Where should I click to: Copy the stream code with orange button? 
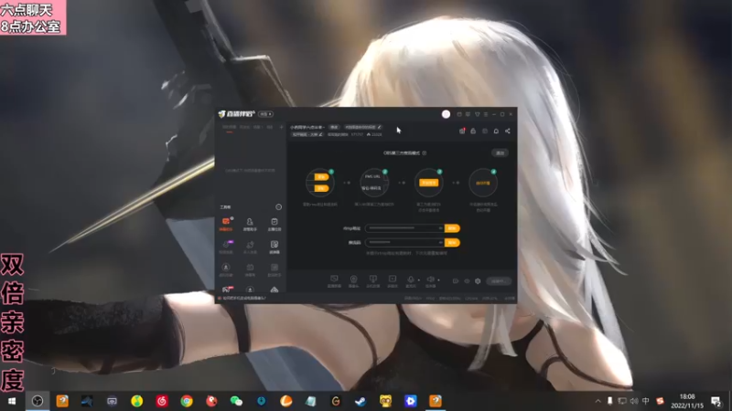pyautogui.click(x=452, y=242)
